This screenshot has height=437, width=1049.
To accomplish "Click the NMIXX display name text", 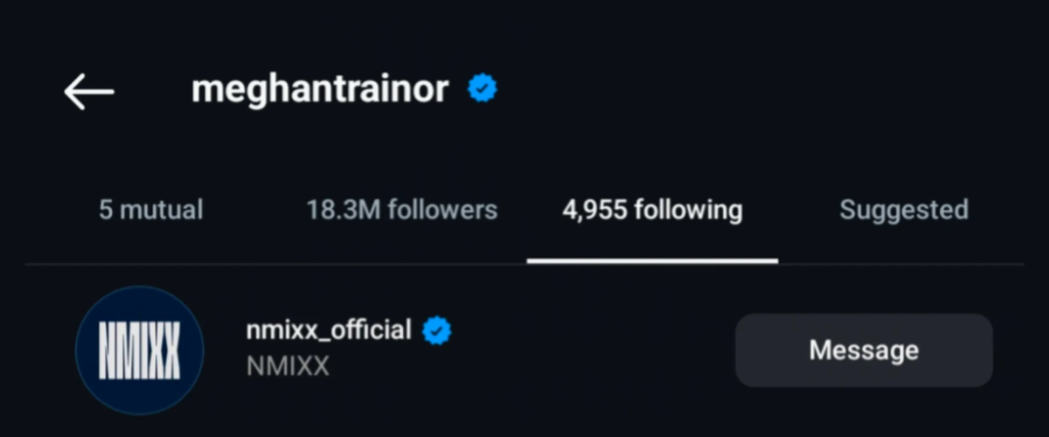I will (288, 366).
